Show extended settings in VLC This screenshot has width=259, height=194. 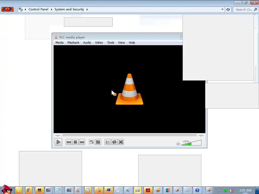pyautogui.click(x=98, y=142)
